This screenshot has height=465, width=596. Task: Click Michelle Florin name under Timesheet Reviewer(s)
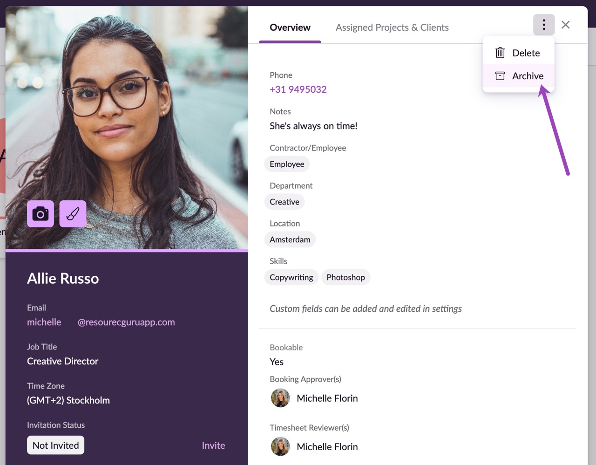pyautogui.click(x=327, y=447)
